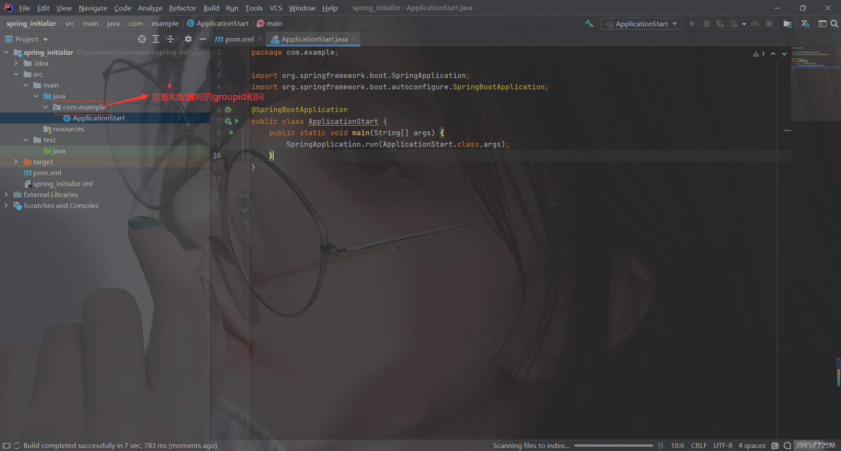This screenshot has width=841, height=451.
Task: Open dropdown arrow next to profiler icon
Action: [x=744, y=24]
